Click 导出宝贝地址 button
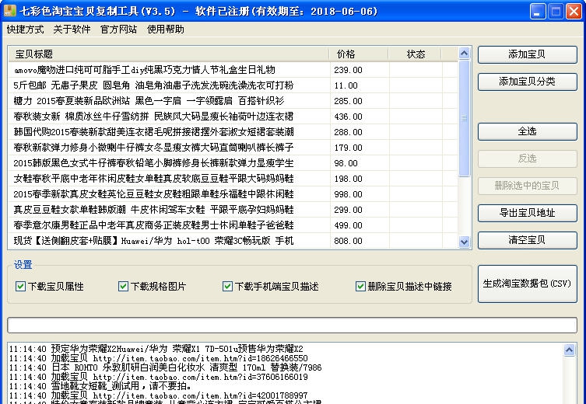Image resolution: width=586 pixels, height=404 pixels. (528, 213)
